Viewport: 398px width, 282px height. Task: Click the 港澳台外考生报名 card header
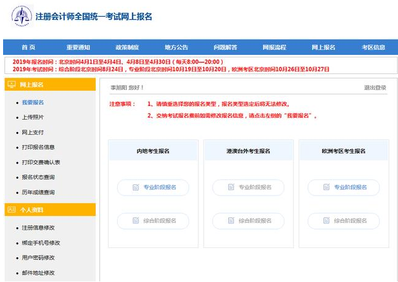(248, 151)
